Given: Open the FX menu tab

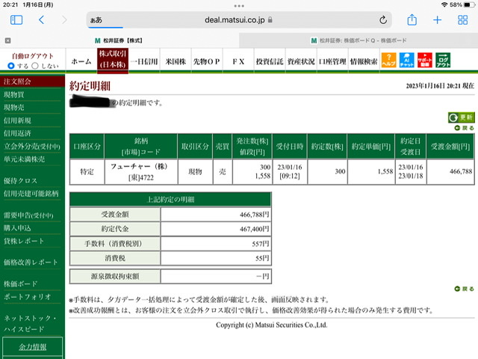Looking at the screenshot, I should point(238,61).
